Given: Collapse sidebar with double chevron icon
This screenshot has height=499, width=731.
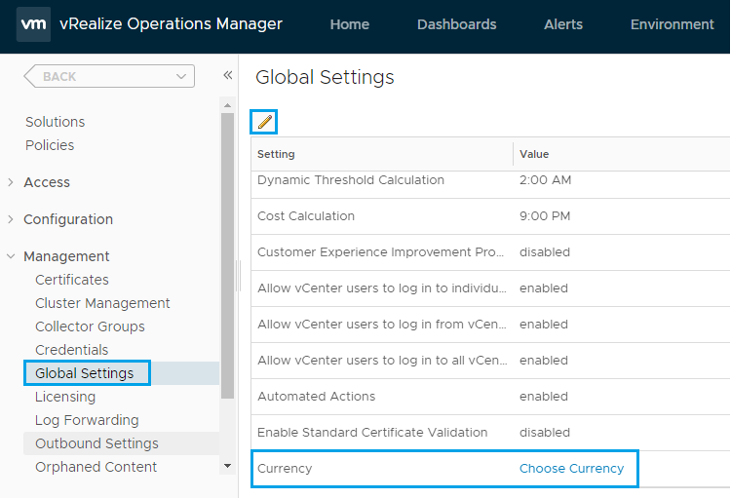Looking at the screenshot, I should click(x=227, y=76).
